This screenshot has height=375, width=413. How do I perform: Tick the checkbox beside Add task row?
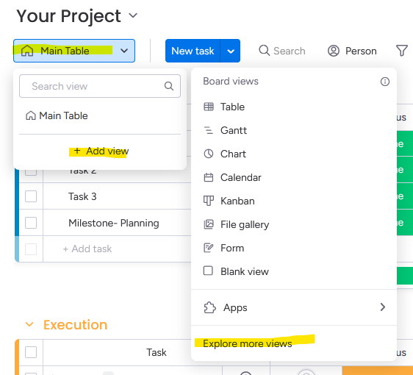[x=31, y=249]
